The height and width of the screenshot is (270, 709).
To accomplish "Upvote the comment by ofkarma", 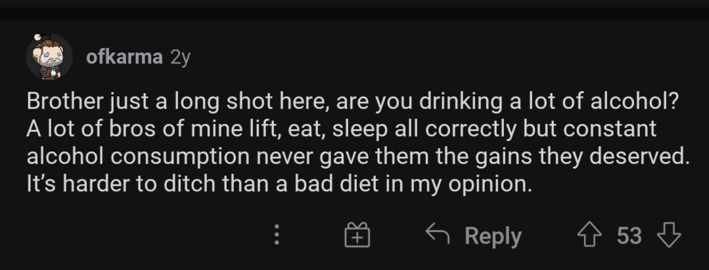I will click(x=589, y=235).
